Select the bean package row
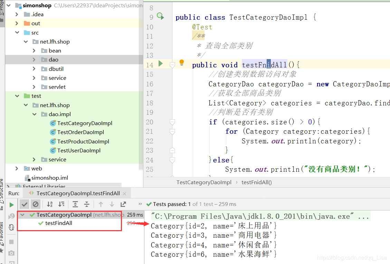This screenshot has width=390, height=264. point(74,51)
